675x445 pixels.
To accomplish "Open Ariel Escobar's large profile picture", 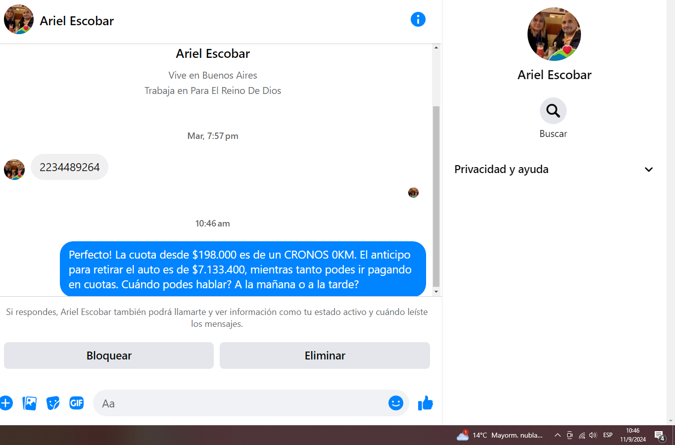I will [554, 34].
